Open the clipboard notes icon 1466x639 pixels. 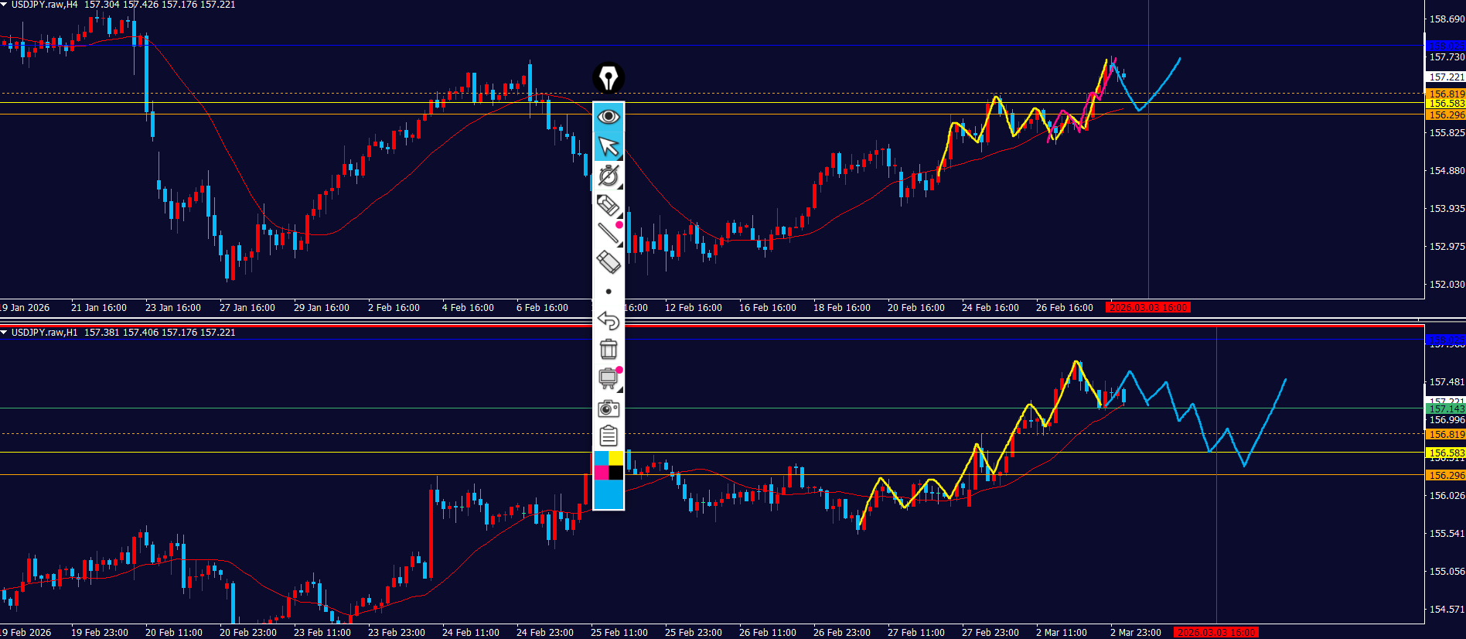[609, 436]
